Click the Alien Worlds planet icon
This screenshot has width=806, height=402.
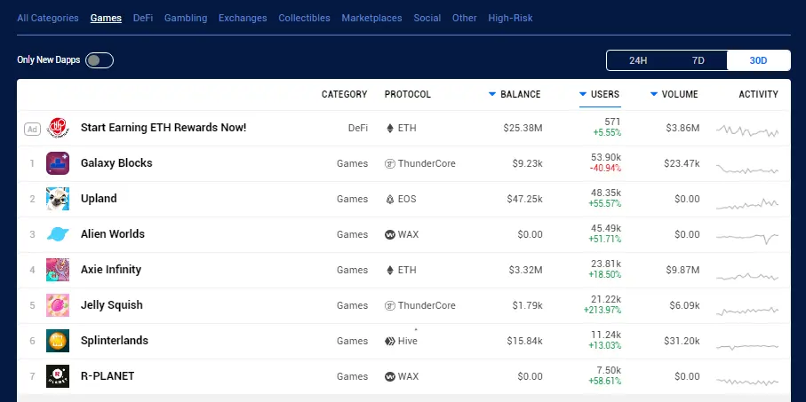coord(58,234)
